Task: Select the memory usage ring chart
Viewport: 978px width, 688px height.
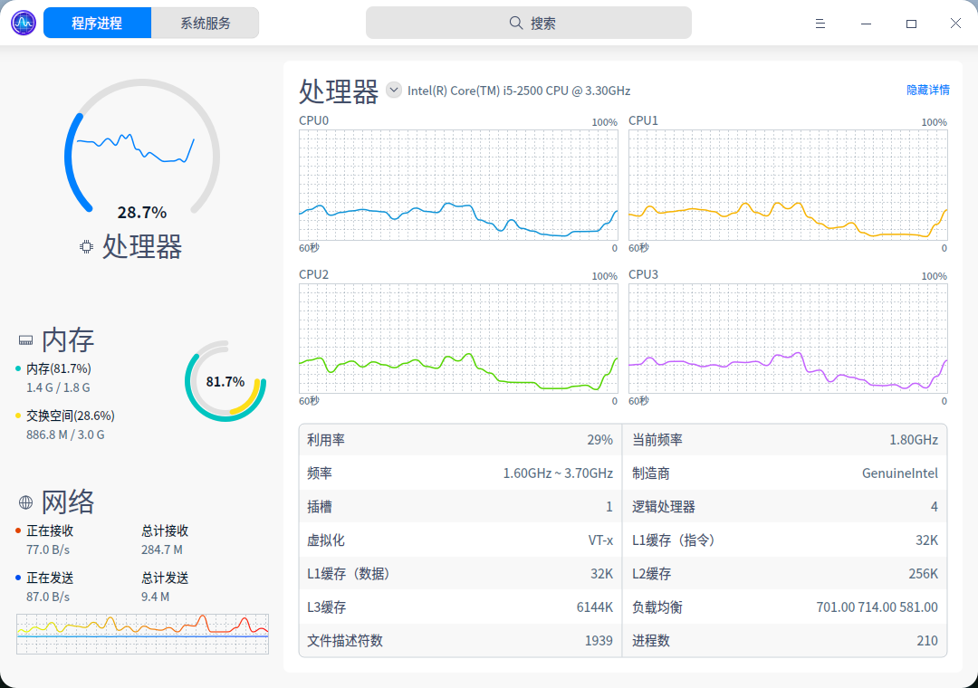Action: tap(225, 381)
